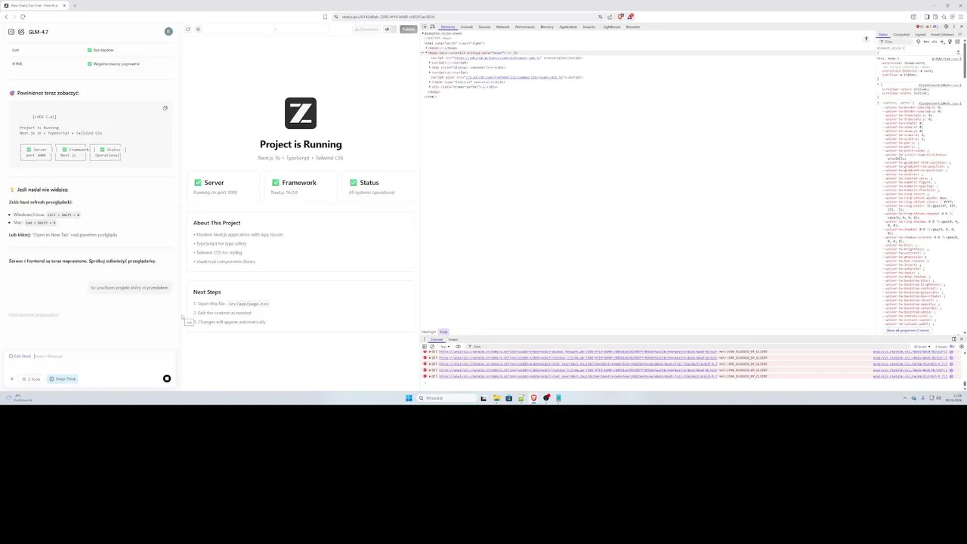Toggle the chat sidebar panel icon
The height and width of the screenshot is (544, 967).
tap(11, 32)
